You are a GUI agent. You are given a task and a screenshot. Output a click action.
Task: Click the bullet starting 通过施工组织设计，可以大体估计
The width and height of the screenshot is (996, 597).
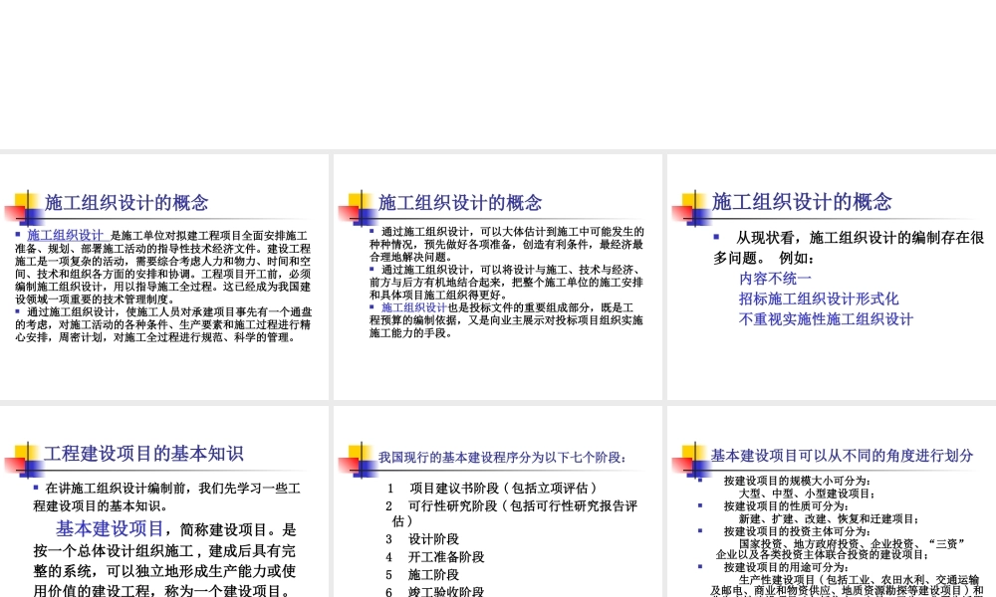point(507,244)
